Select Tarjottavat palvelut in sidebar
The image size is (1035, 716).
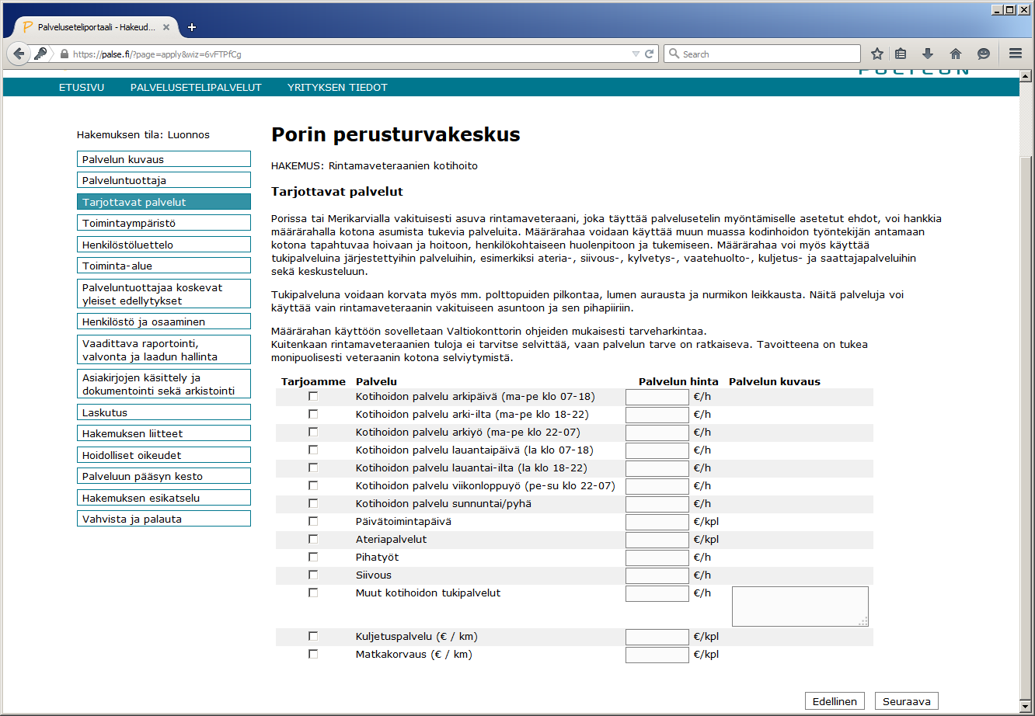point(164,202)
